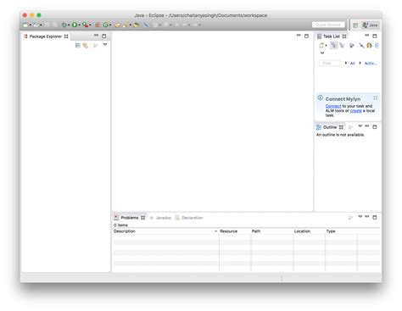402x311 pixels.
Task: Select the Outline tab
Action: tap(330, 127)
